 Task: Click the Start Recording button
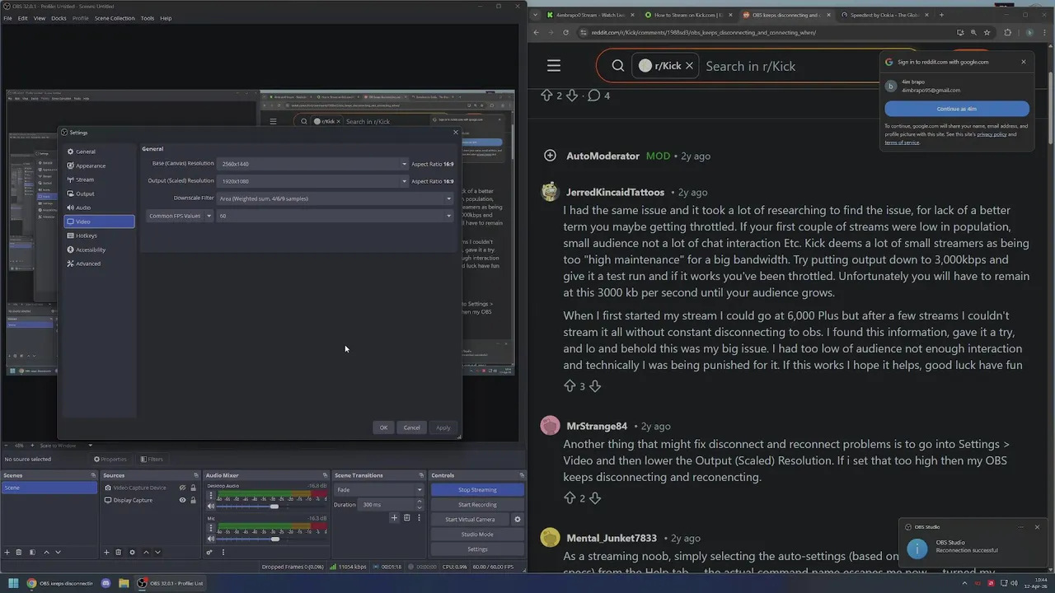point(477,505)
